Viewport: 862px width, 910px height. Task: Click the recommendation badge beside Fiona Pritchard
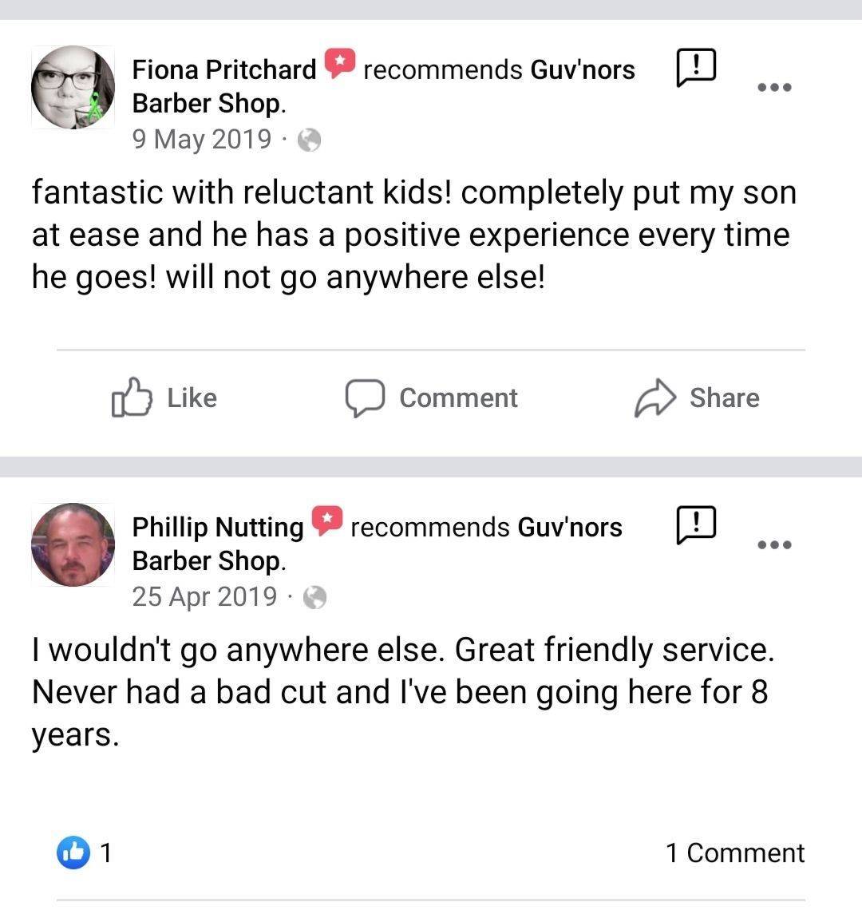(x=339, y=64)
